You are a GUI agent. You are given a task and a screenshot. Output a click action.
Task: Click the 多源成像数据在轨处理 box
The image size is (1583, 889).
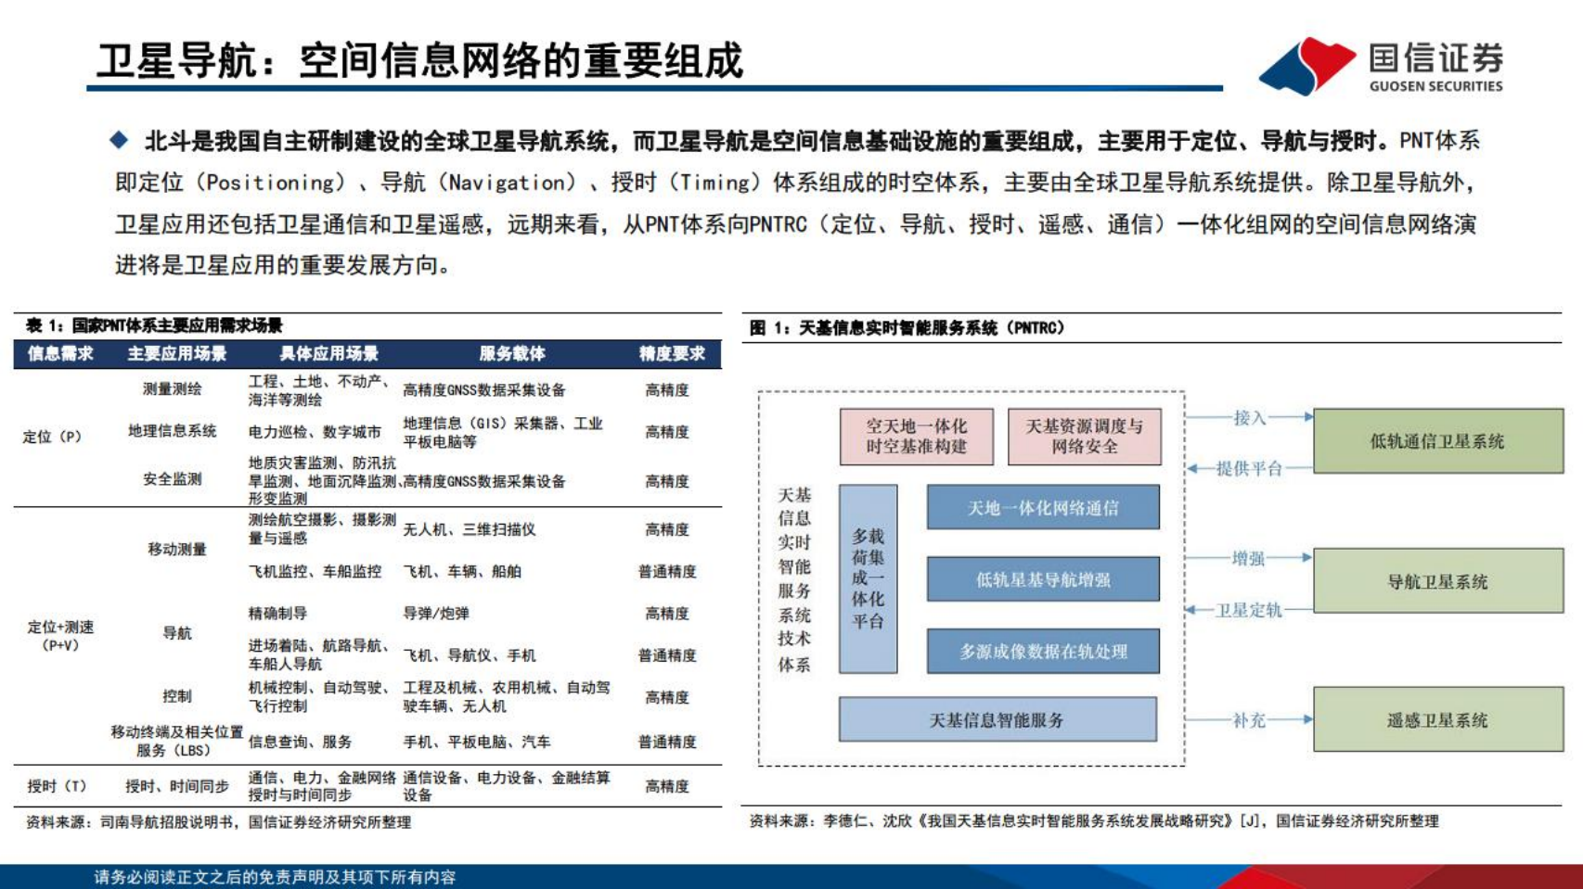click(x=1043, y=650)
